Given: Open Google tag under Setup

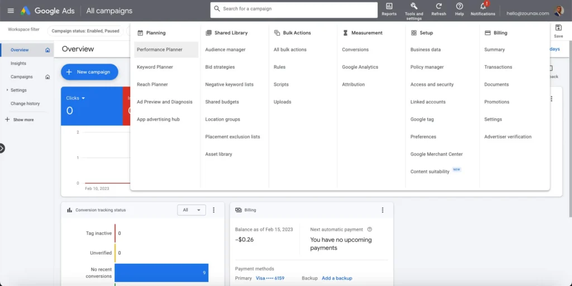Looking at the screenshot, I should point(422,120).
